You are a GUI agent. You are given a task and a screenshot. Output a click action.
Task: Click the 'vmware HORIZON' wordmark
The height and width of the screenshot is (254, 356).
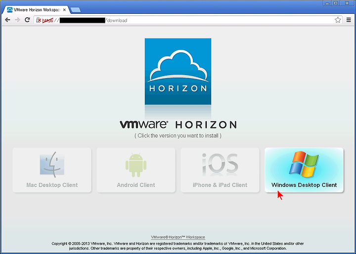(x=178, y=125)
